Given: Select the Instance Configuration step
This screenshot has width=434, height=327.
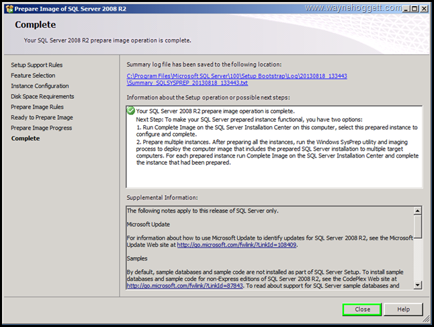Looking at the screenshot, I should point(40,86).
